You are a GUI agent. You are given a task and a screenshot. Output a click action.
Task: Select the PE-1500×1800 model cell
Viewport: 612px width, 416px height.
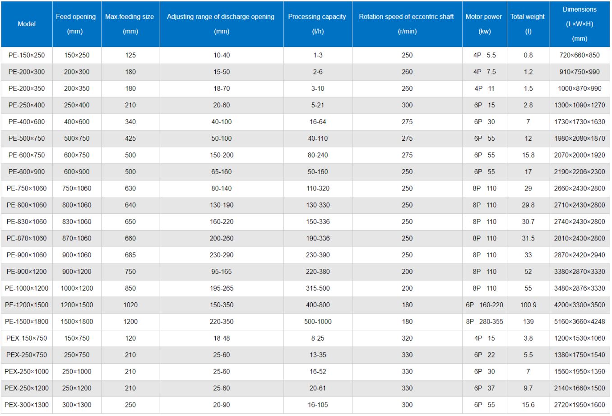point(27,322)
